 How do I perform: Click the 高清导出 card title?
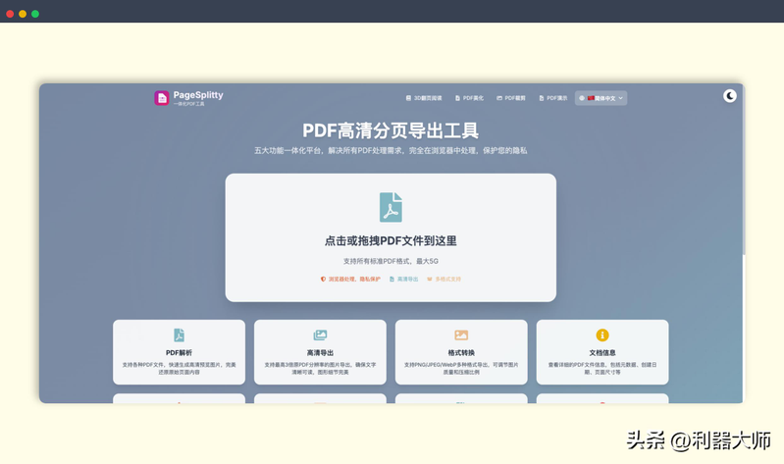click(x=320, y=352)
